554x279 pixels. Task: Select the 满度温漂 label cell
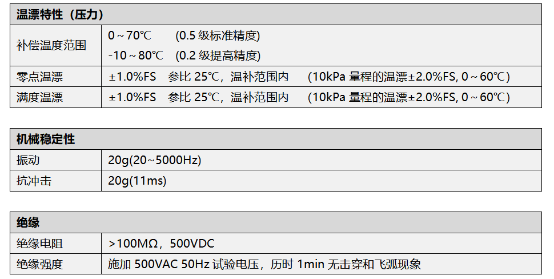(40, 97)
